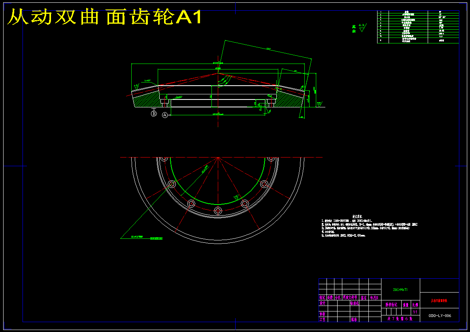Click datum marker B circle

(x=154, y=114)
